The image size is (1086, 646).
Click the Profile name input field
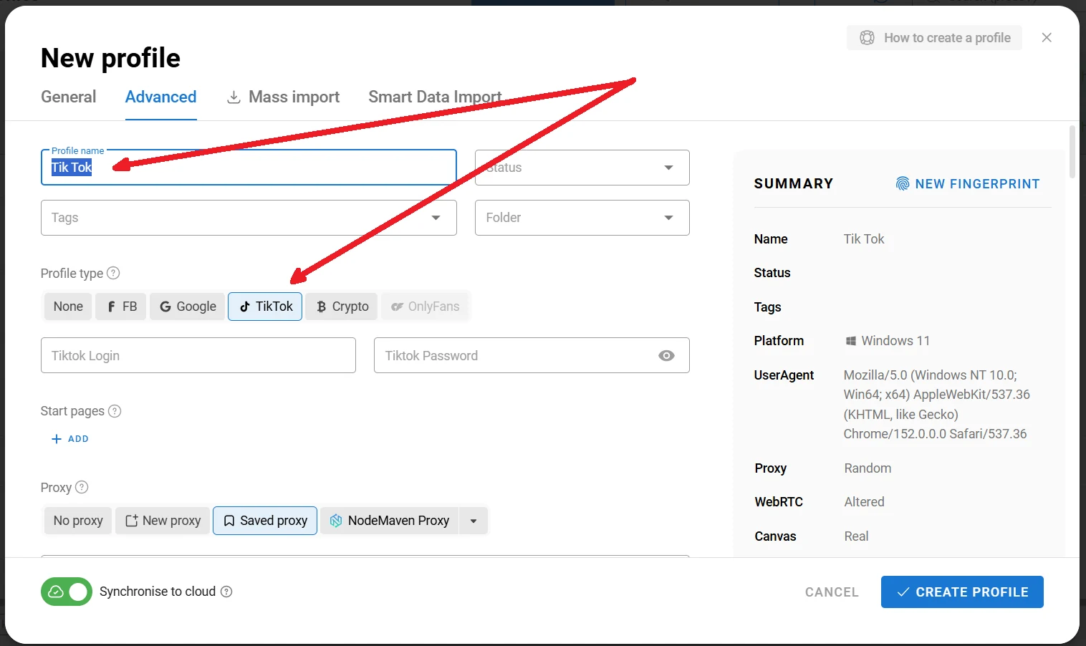(249, 168)
